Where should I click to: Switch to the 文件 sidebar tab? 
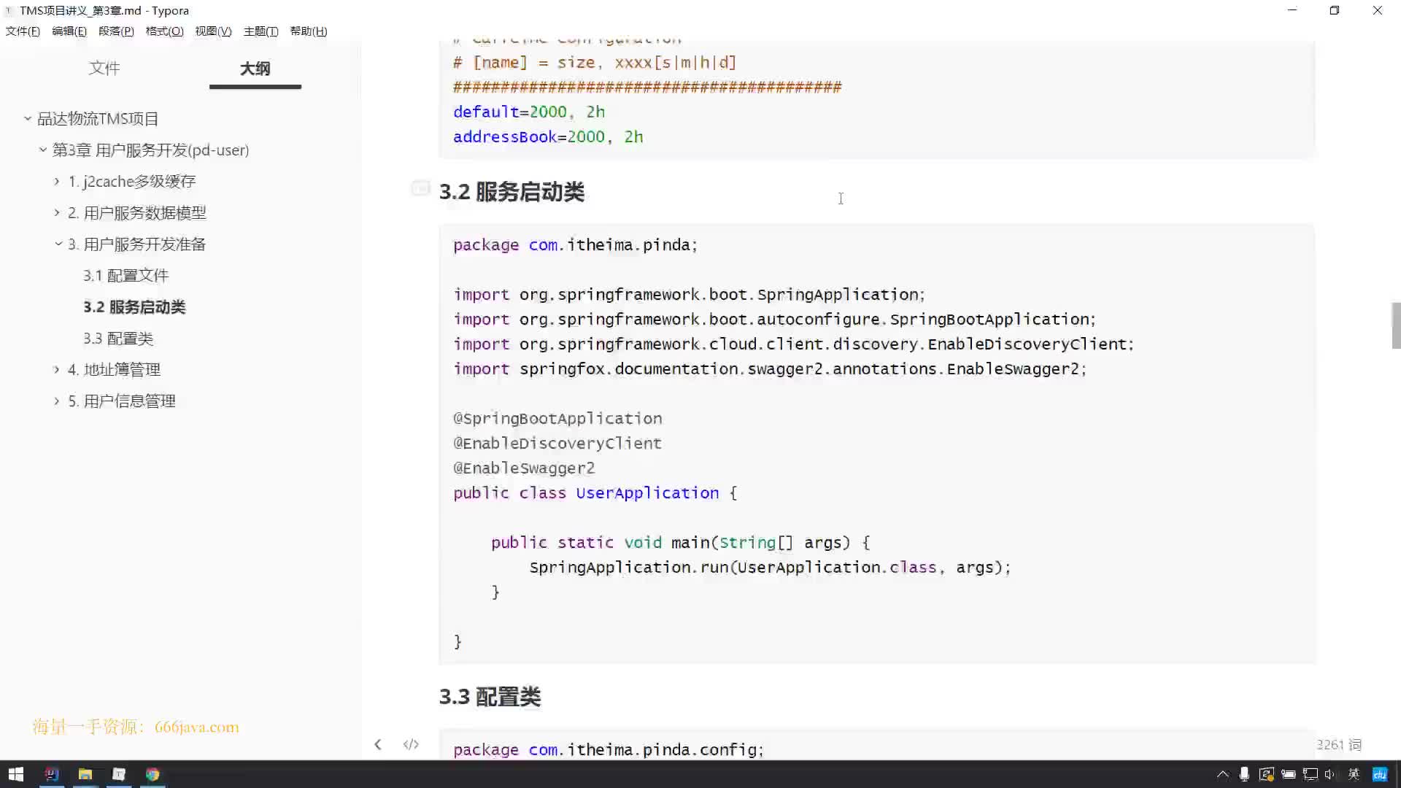coord(104,68)
